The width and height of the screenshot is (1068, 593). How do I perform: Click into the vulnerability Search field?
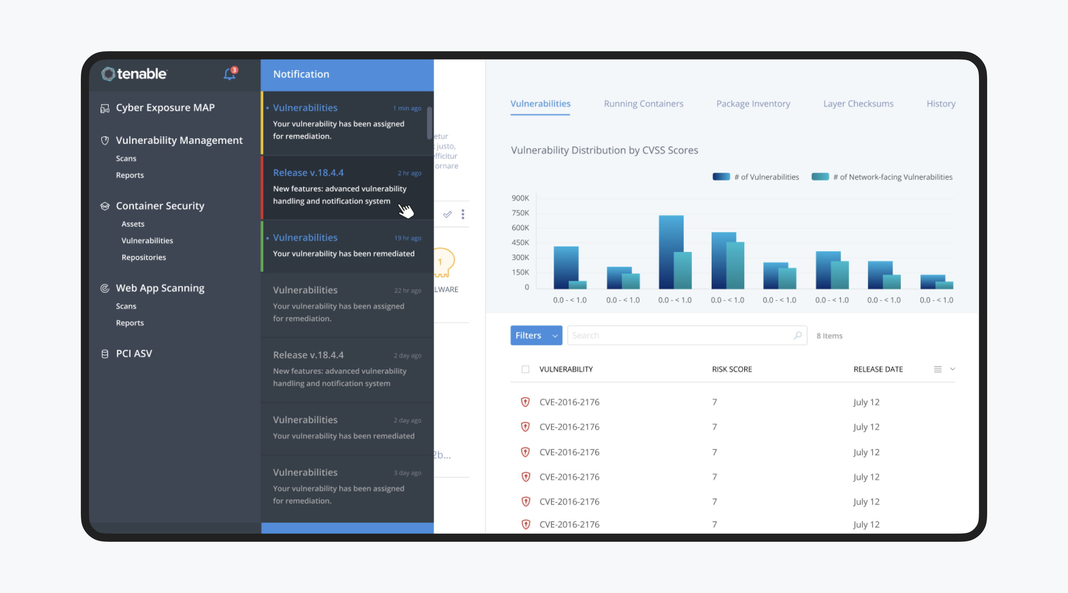tap(680, 335)
